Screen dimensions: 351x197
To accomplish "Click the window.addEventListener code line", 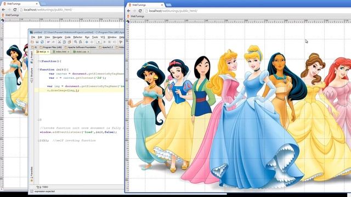I will pyautogui.click(x=78, y=132).
